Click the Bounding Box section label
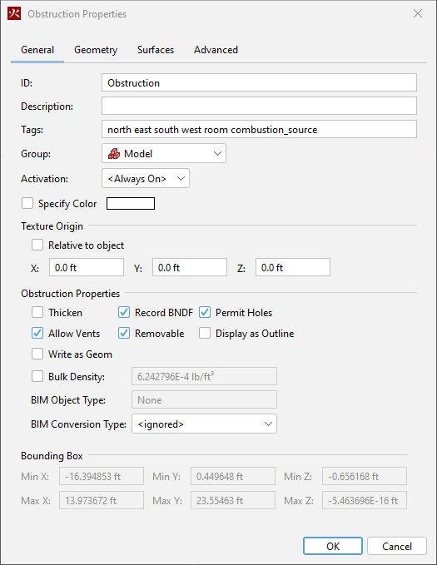 52,456
